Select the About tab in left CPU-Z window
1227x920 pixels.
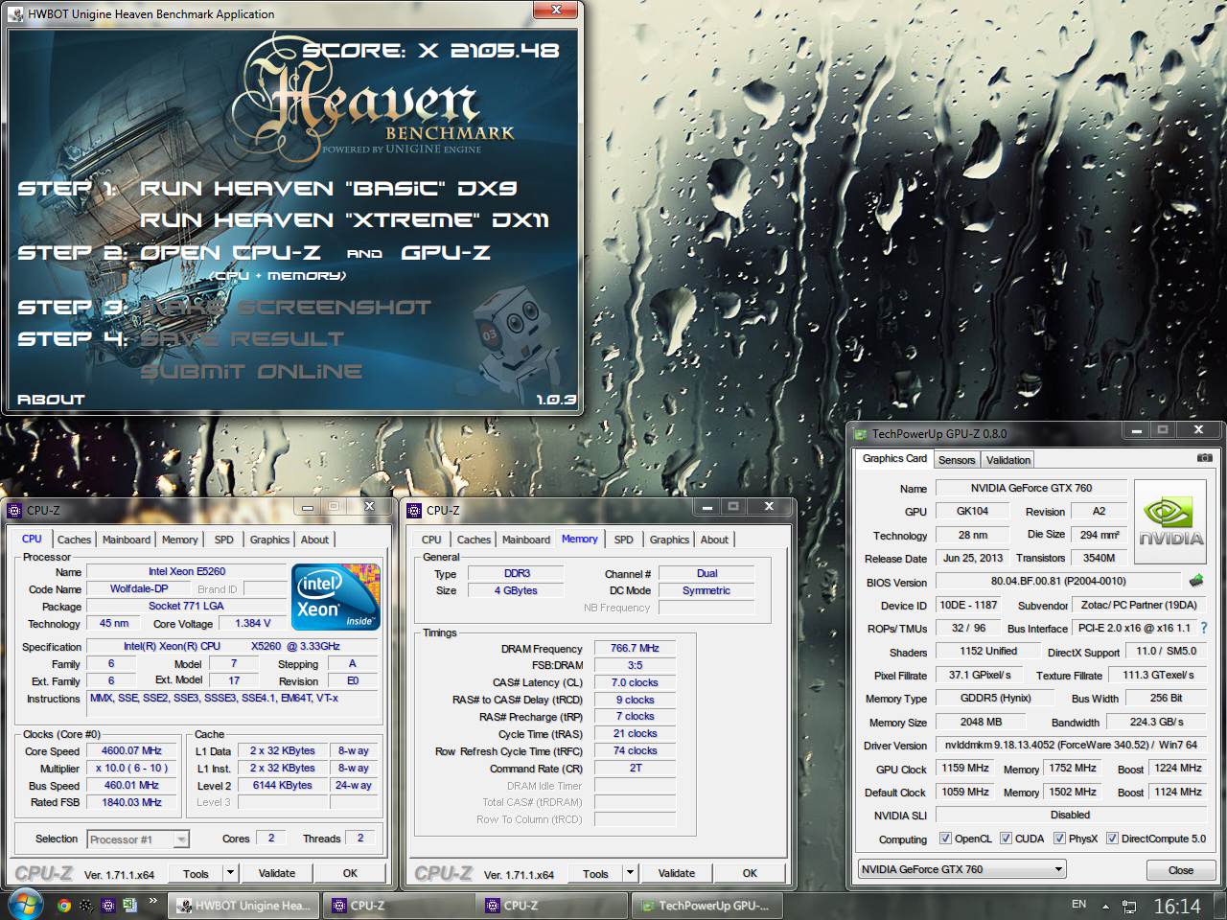point(314,540)
